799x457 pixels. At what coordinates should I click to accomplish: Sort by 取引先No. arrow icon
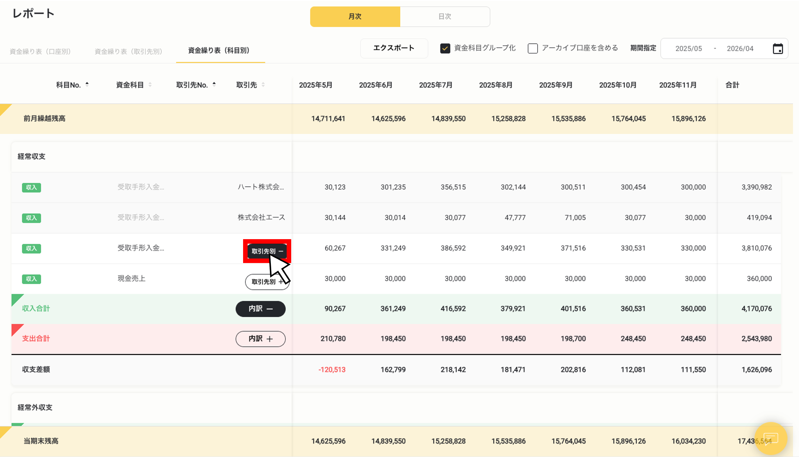214,85
